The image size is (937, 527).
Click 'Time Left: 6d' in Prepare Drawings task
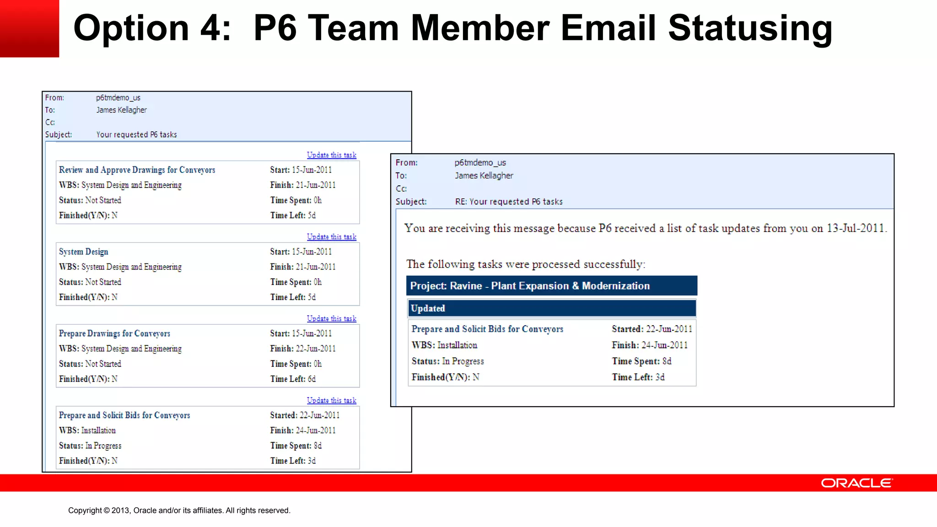(293, 379)
